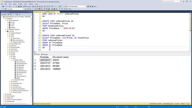Viewport: 192px width, 108px height.
Task: Collapse the Views folder node
Action: tap(8, 37)
